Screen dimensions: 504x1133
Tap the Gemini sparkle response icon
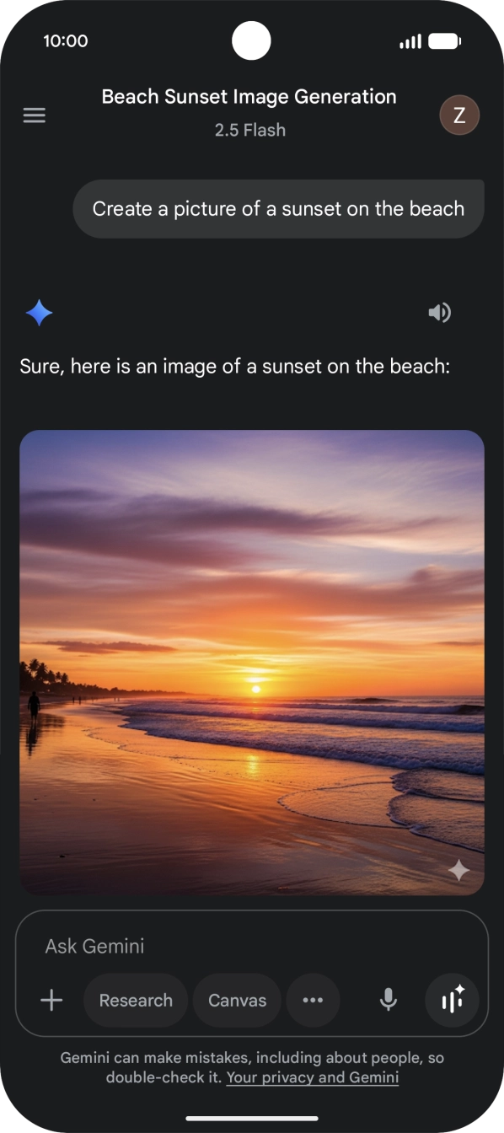38,313
